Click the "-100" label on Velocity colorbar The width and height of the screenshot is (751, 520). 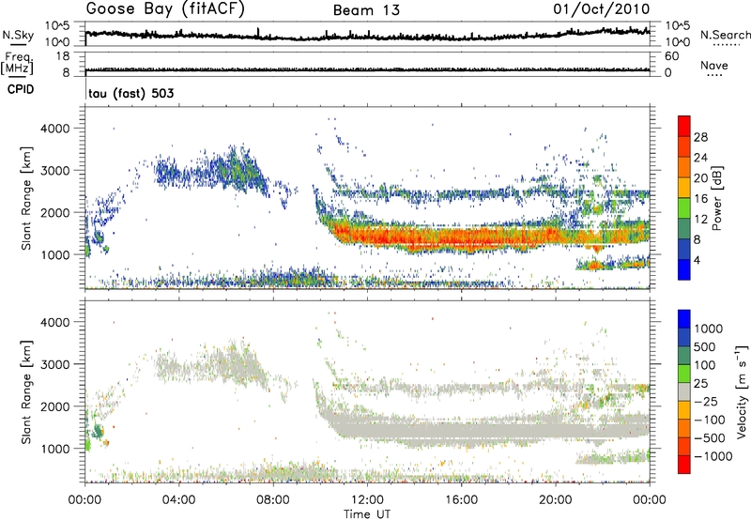(709, 420)
